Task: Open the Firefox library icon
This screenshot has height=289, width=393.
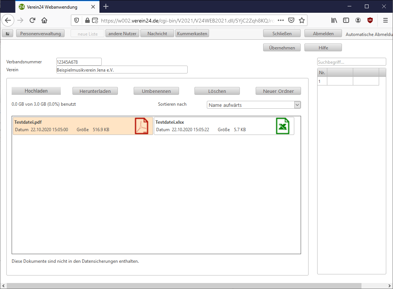Action: click(334, 20)
